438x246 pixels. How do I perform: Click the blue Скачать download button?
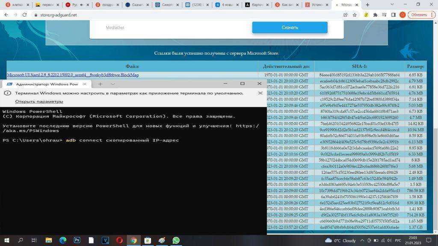tap(290, 28)
